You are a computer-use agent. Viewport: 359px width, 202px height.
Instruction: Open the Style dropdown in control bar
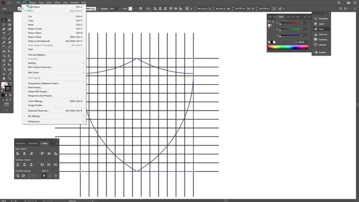coord(134,9)
